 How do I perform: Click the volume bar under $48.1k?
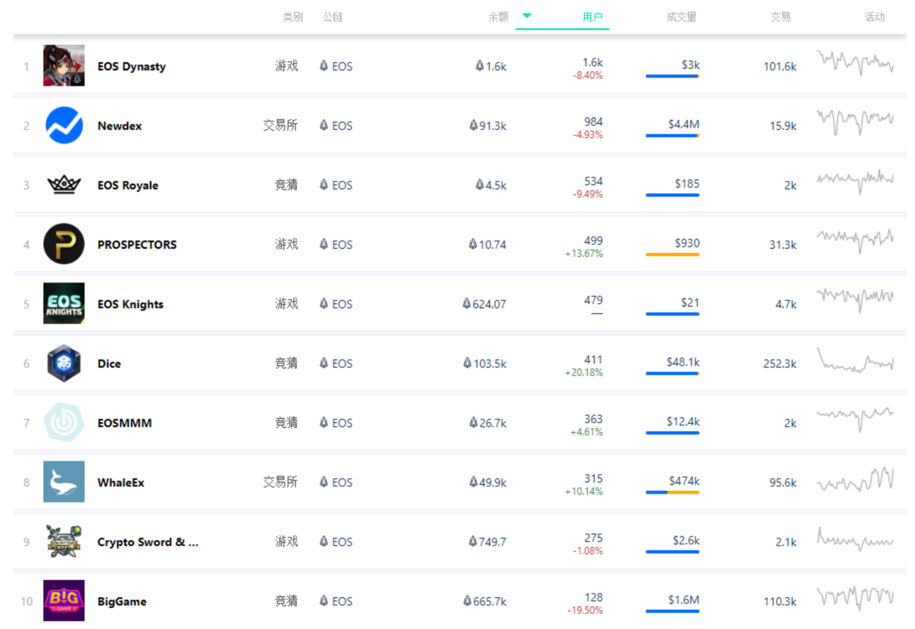click(672, 373)
